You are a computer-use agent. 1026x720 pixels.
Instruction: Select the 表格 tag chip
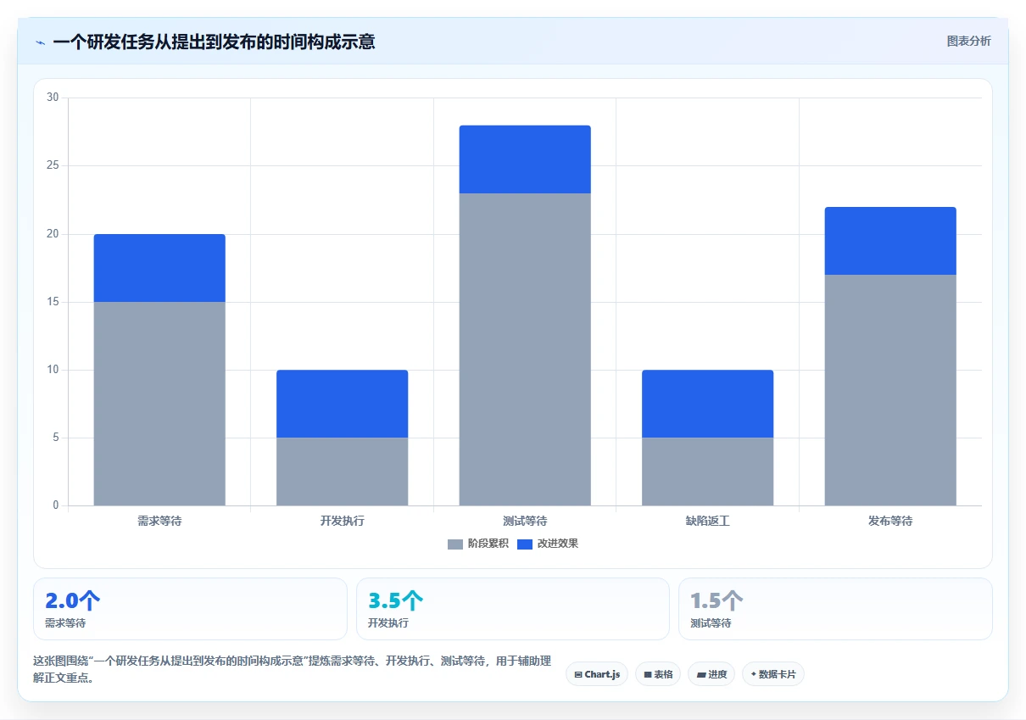658,674
